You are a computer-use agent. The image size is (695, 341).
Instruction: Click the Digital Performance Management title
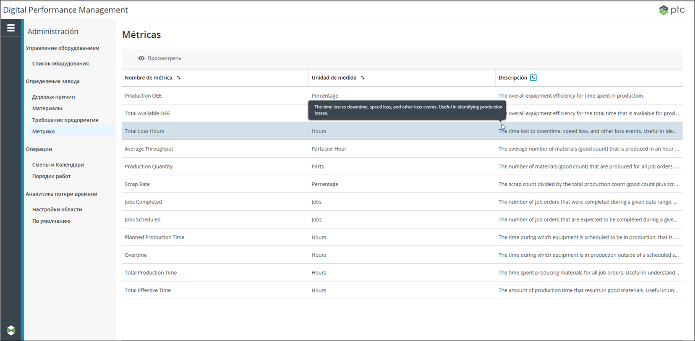pos(65,10)
